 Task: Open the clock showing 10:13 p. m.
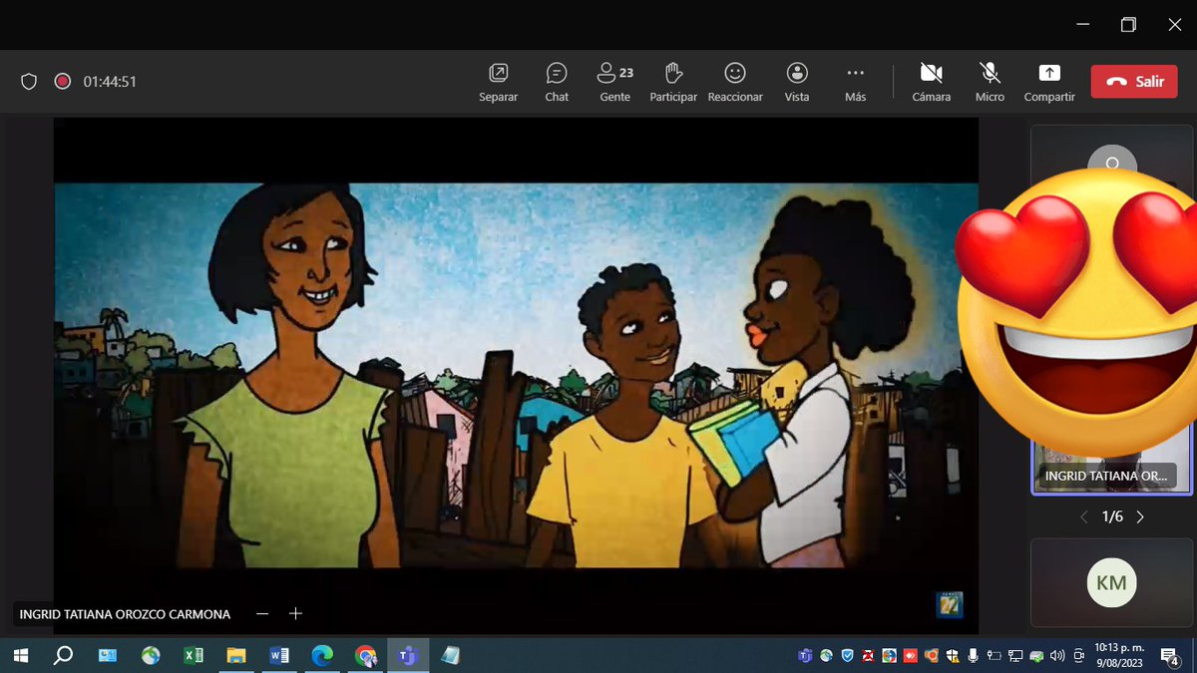(x=1119, y=655)
